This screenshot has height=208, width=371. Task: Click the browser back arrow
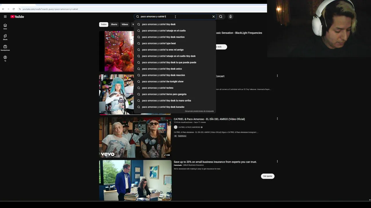point(3,9)
